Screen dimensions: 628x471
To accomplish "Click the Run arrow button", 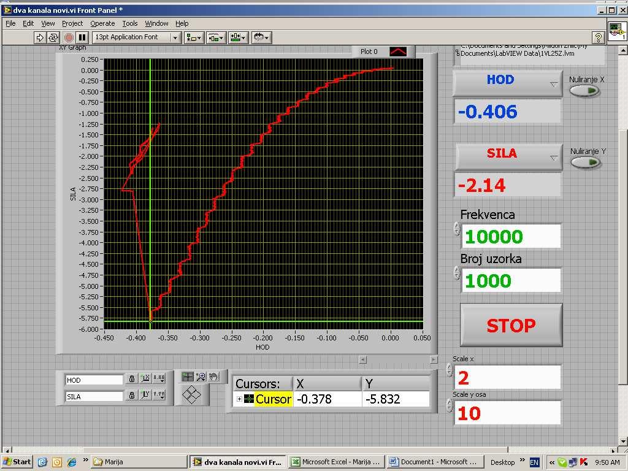I will pyautogui.click(x=40, y=37).
